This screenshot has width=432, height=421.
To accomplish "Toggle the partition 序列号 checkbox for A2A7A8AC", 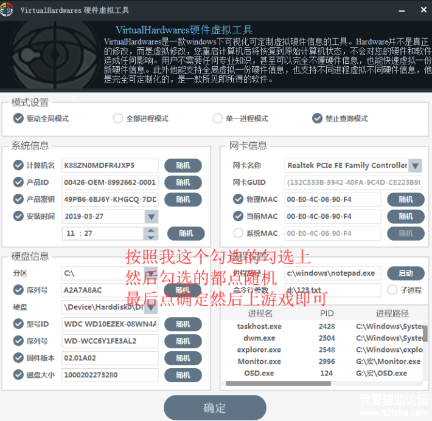I will [x=18, y=290].
